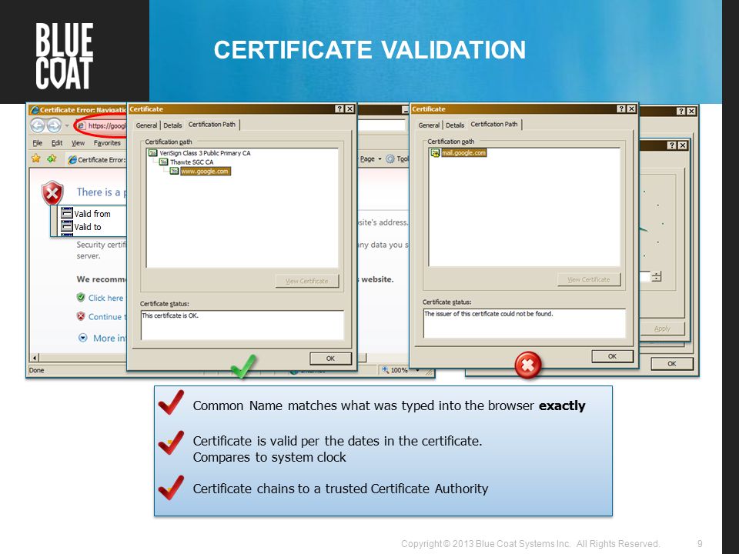
Task: Open the 100% zoom level dropdown
Action: (417, 370)
